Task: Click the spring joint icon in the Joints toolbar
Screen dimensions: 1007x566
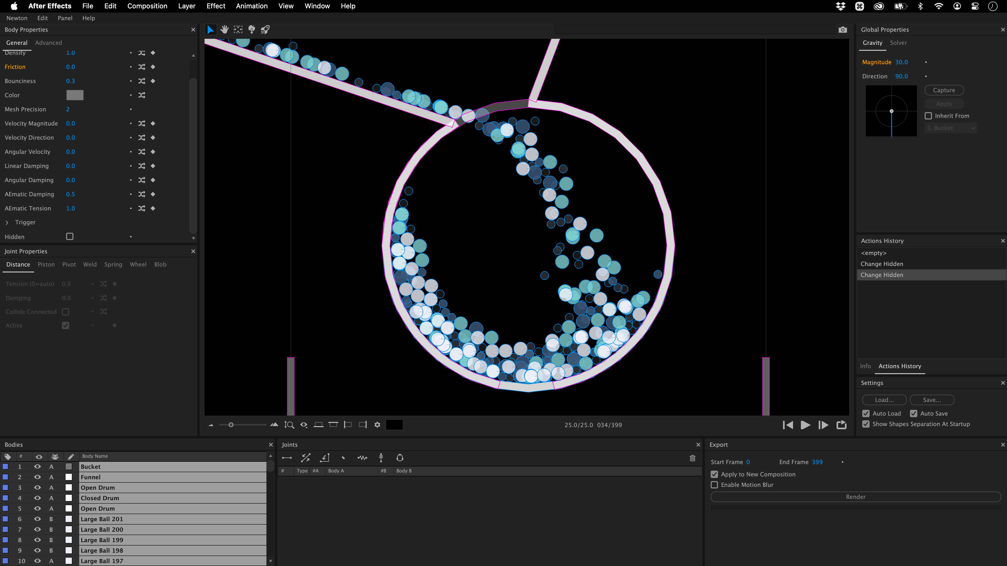Action: click(362, 458)
